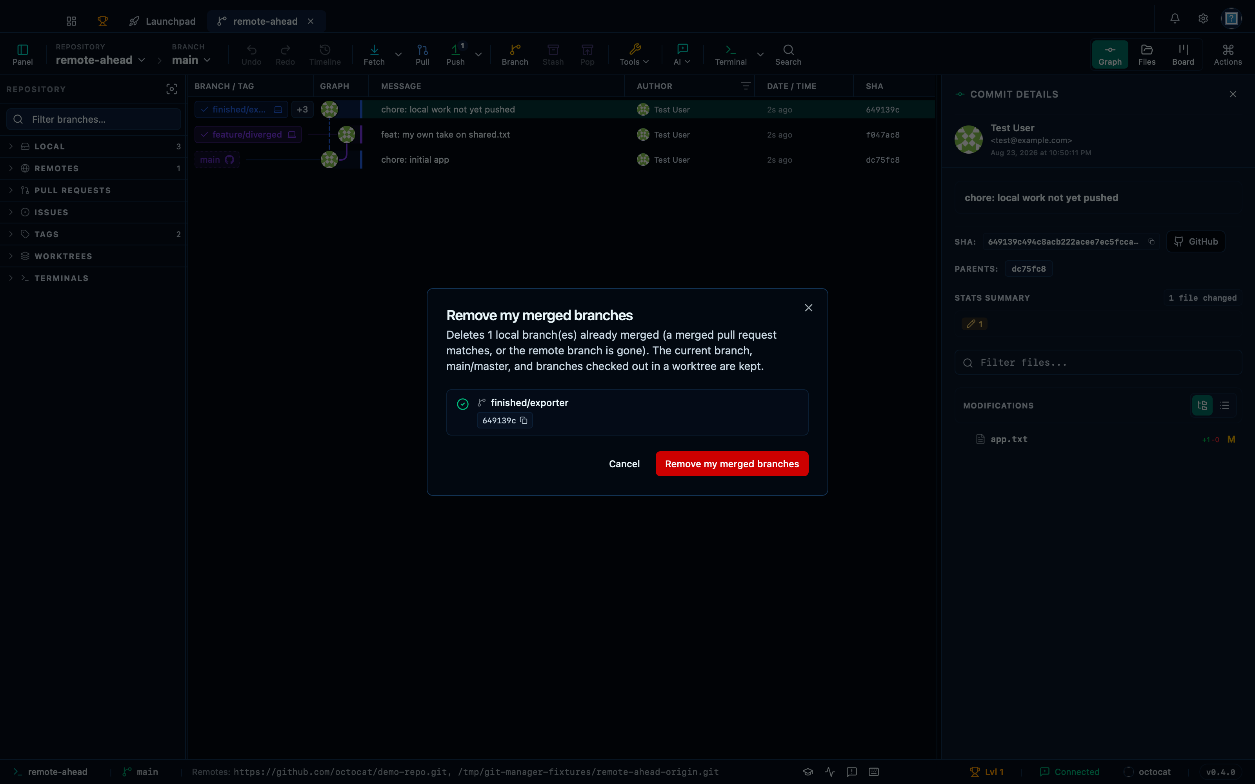Click the Pop stash icon
Screen dimensions: 1255x784
coord(587,54)
